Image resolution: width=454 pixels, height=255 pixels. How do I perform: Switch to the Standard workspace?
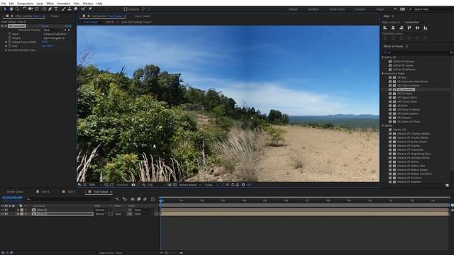313,9
